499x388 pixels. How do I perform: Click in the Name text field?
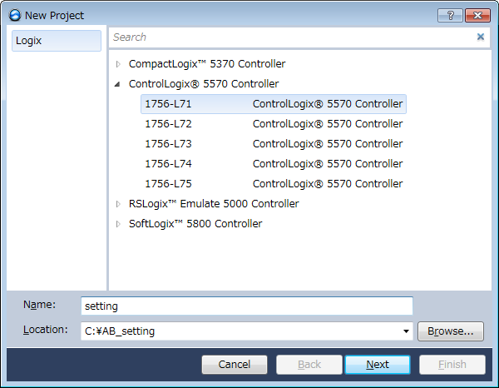click(x=246, y=306)
